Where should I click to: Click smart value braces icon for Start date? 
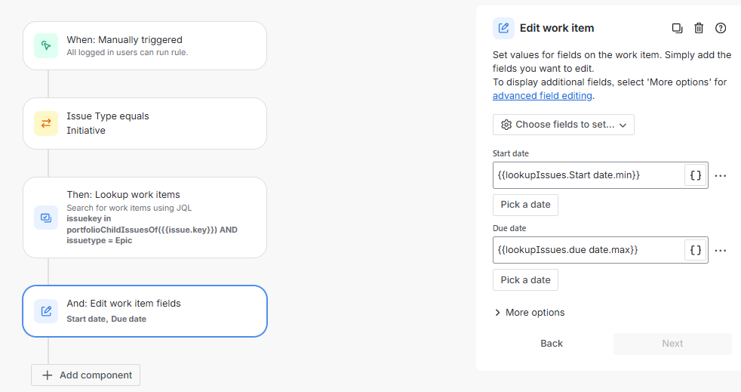click(x=696, y=175)
